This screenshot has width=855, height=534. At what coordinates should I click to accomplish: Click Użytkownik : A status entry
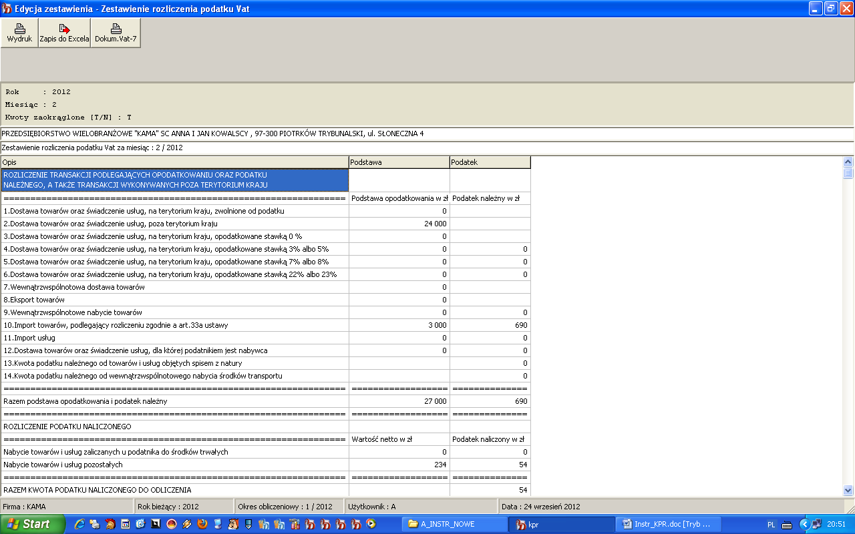coord(421,507)
